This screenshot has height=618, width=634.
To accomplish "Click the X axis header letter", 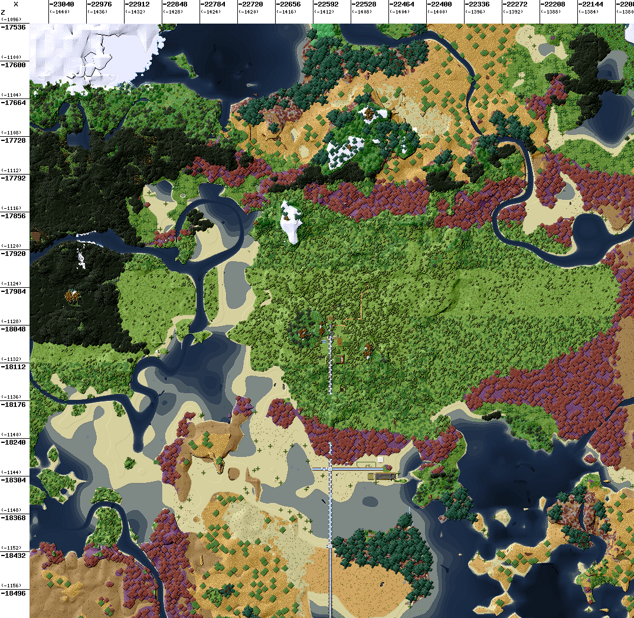I will [15, 4].
